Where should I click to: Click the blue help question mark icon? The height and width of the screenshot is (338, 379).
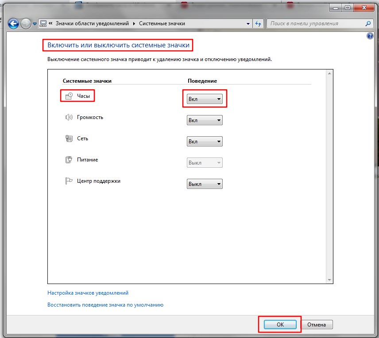pos(370,36)
